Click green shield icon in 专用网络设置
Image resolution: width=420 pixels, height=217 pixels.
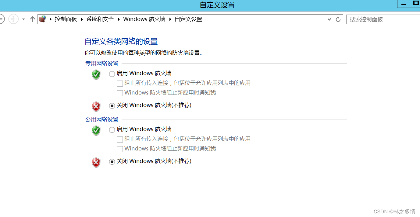coord(96,74)
